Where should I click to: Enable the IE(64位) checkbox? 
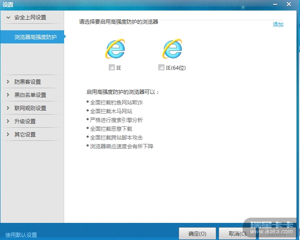(161, 68)
